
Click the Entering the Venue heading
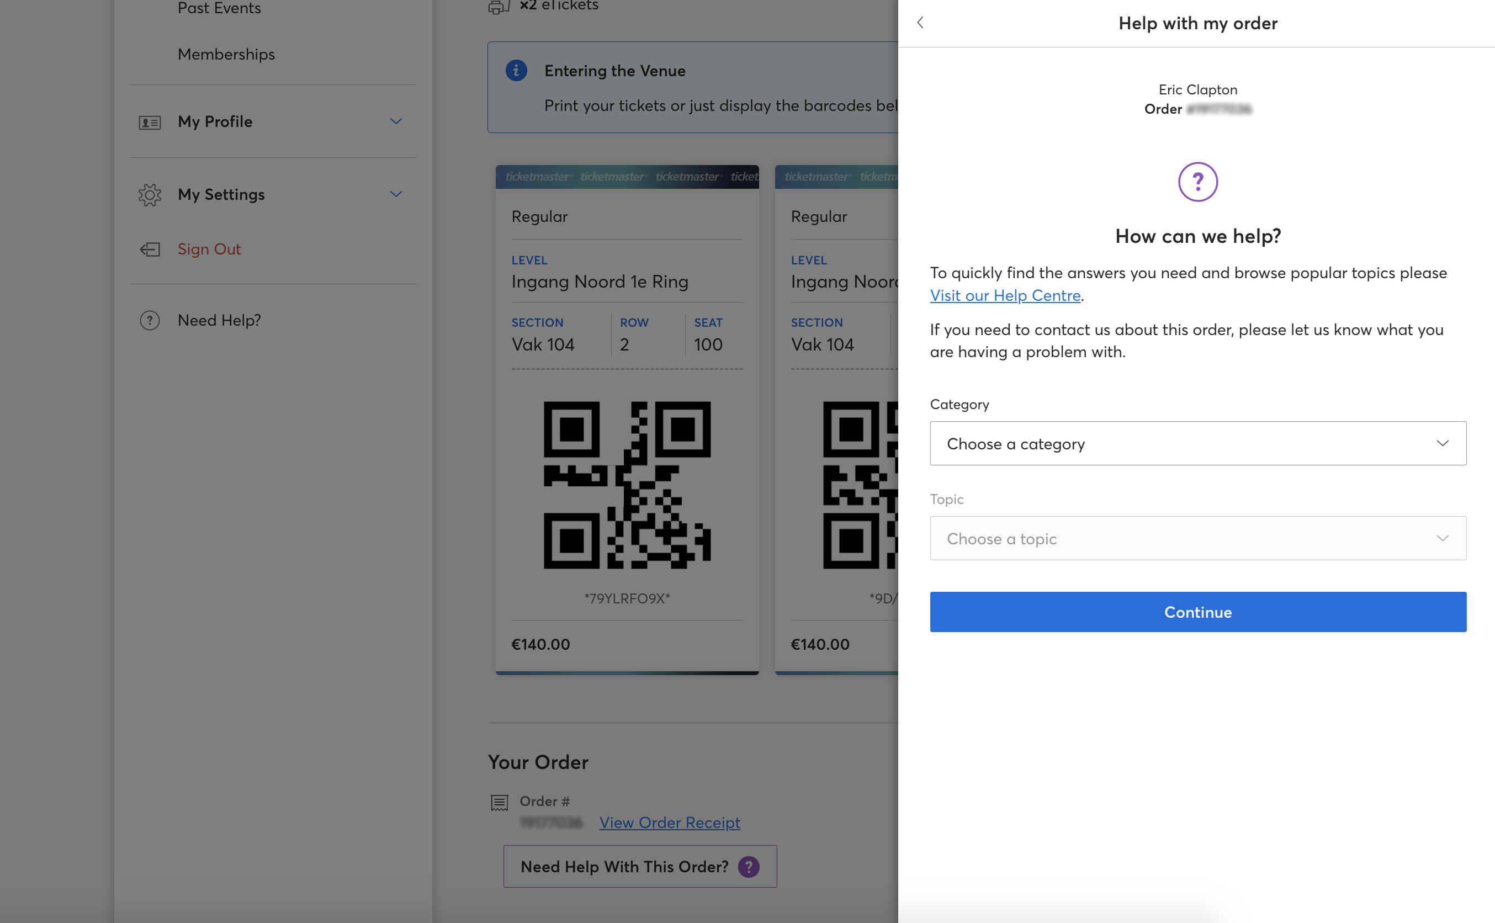pyautogui.click(x=614, y=71)
